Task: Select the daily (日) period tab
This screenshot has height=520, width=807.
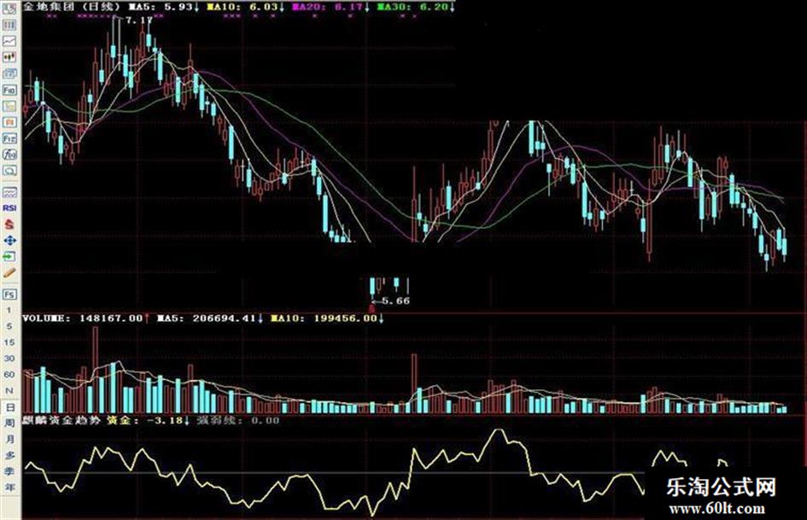Action: point(9,407)
